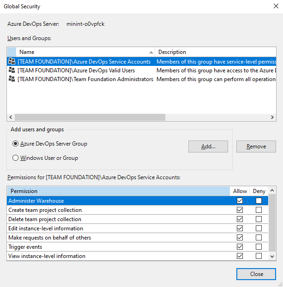Select the Windows User or Group radio button
Screen dimensions: 283x287
(x=15, y=158)
